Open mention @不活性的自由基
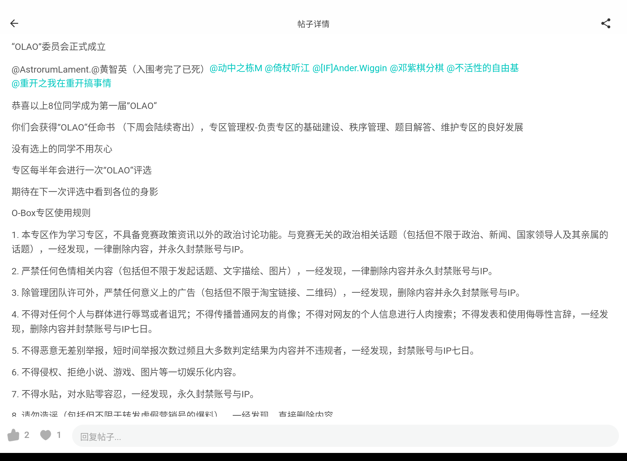The width and height of the screenshot is (627, 461). pyautogui.click(x=483, y=68)
